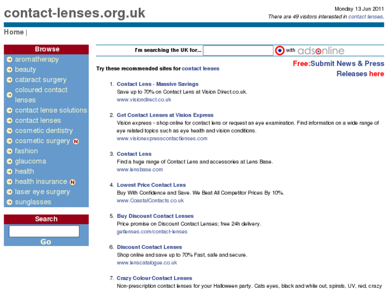Open the third result titled Contact Lens
This screenshot has width=388, height=291.
click(x=134, y=154)
